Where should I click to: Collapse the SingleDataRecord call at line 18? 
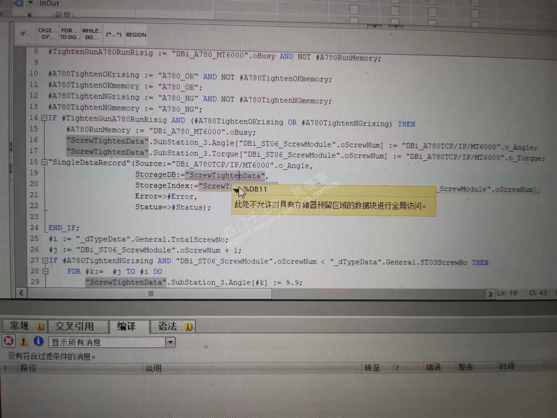(x=44, y=162)
